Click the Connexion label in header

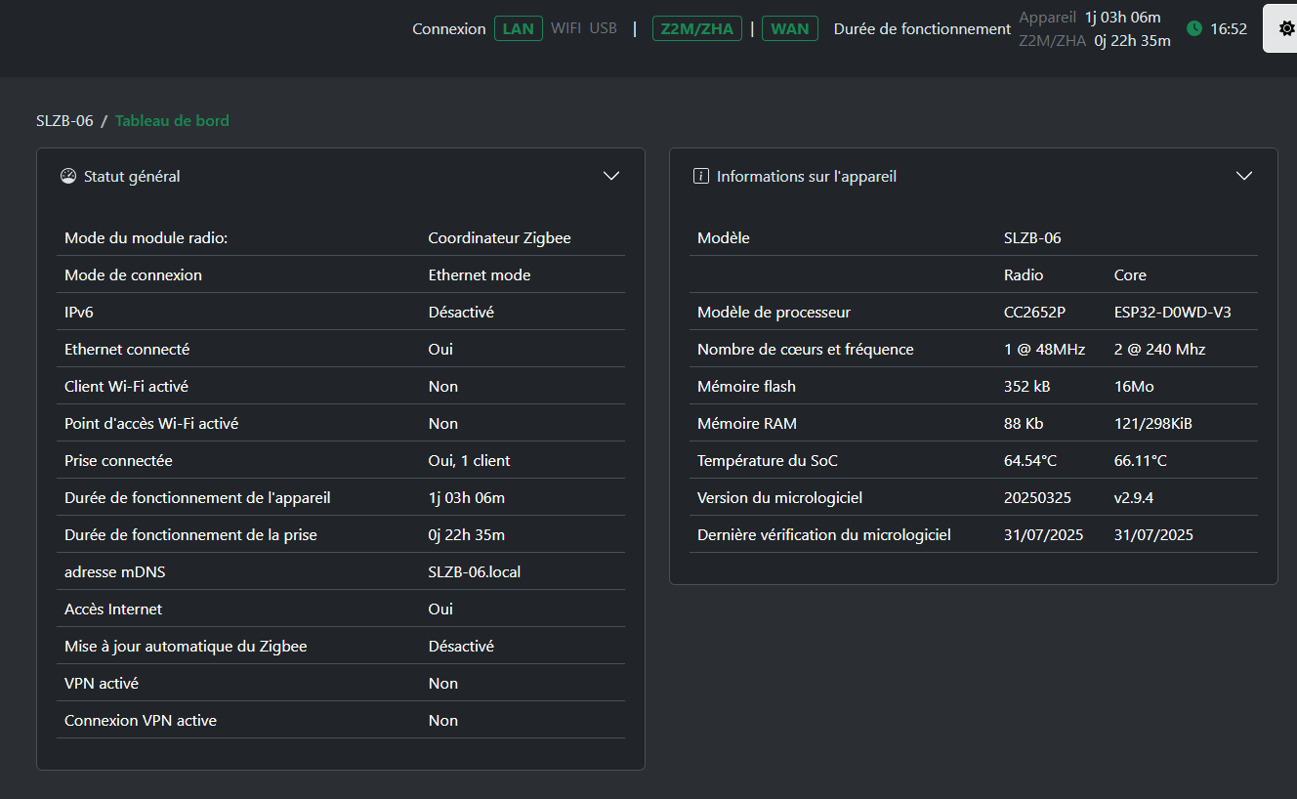449,29
